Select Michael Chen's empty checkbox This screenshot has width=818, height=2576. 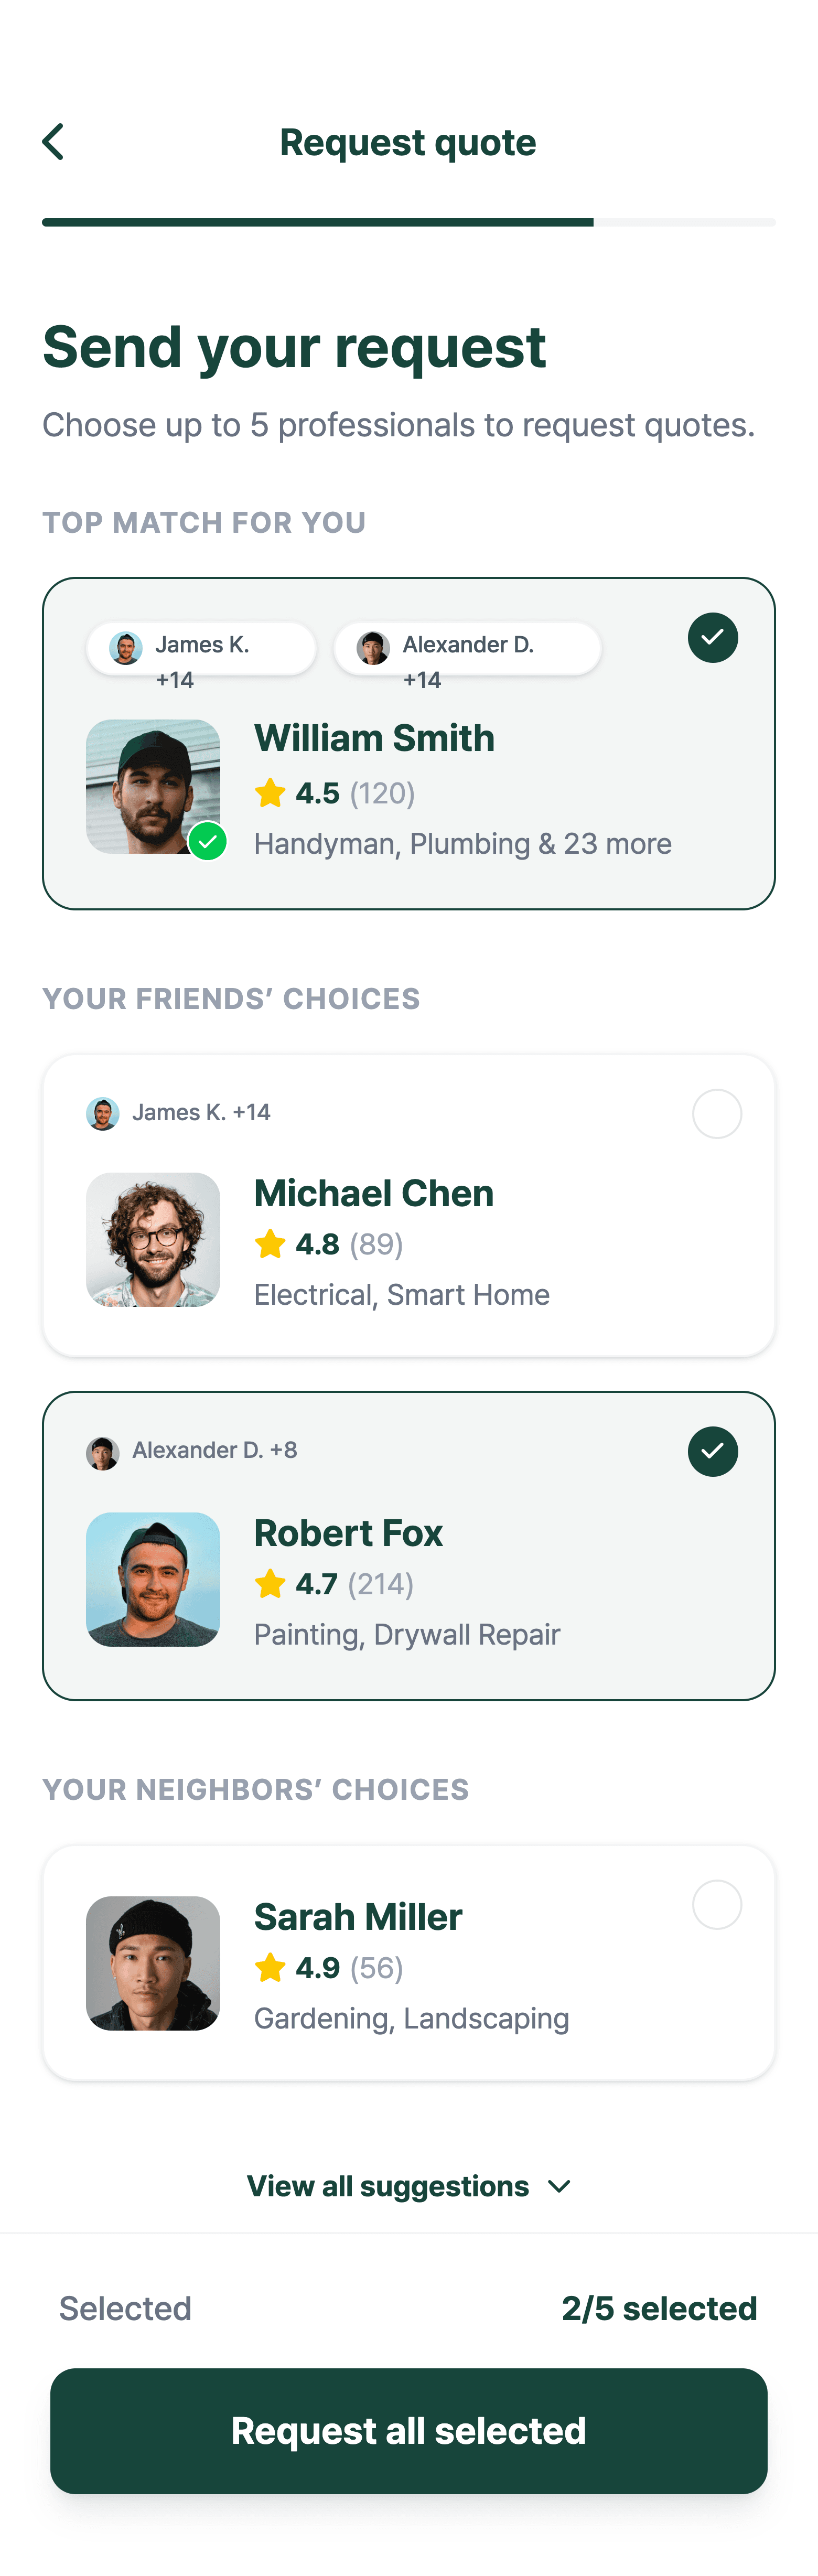[x=717, y=1114]
